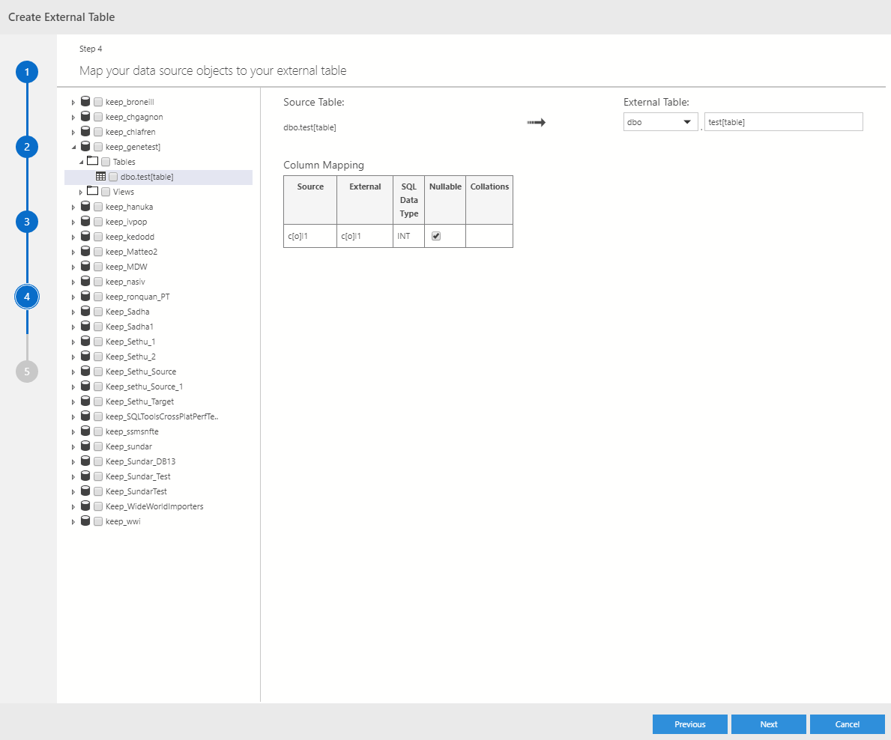Click the Next button
Image resolution: width=891 pixels, height=740 pixels.
tap(768, 724)
